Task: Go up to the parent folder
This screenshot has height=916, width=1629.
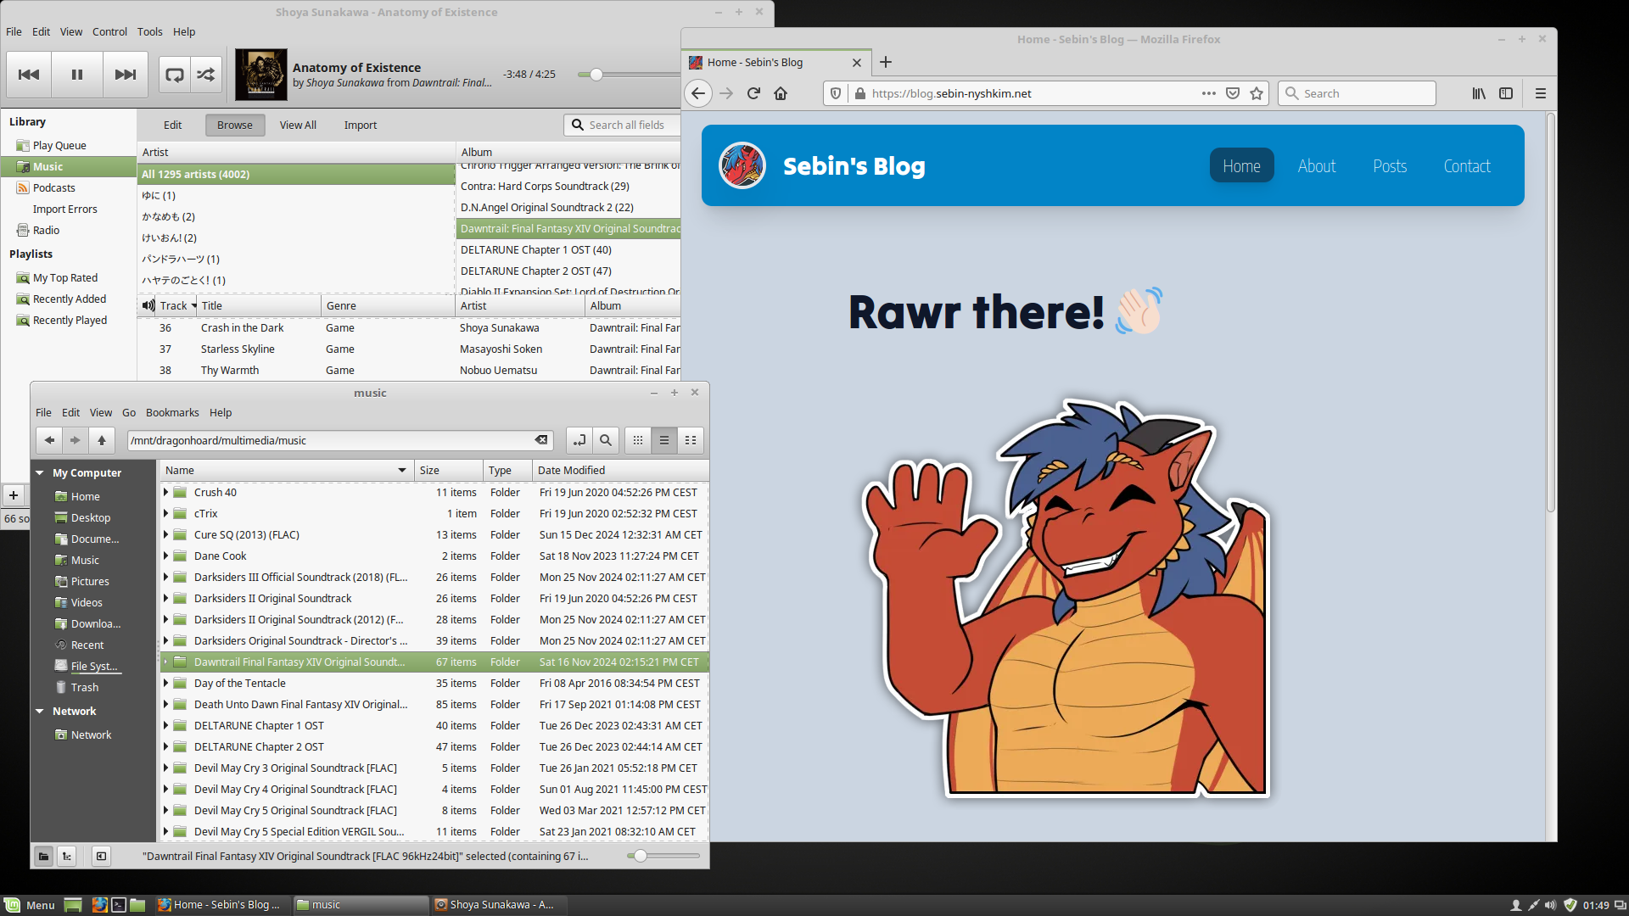Action: click(102, 440)
